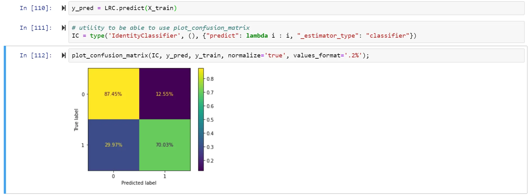Run cell In [111] with its play icon
Screen dimensions: 529x195
point(64,28)
